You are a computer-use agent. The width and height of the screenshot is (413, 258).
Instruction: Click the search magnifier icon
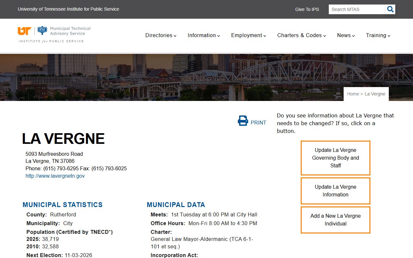tap(390, 9)
